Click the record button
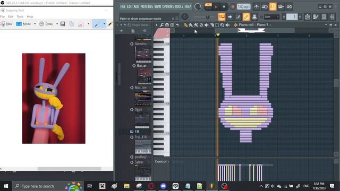340x191 pixels. [x=233, y=7]
